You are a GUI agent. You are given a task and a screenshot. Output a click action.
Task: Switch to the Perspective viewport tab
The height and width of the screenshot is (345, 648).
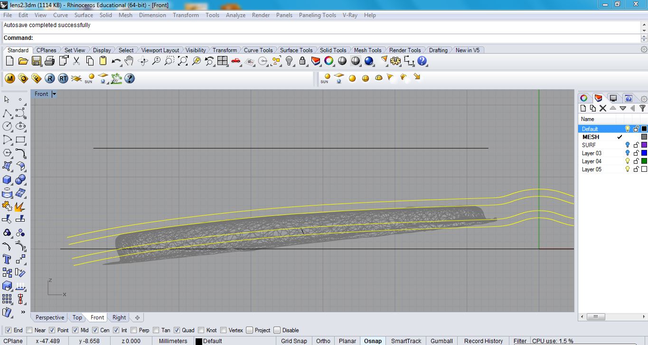point(49,317)
